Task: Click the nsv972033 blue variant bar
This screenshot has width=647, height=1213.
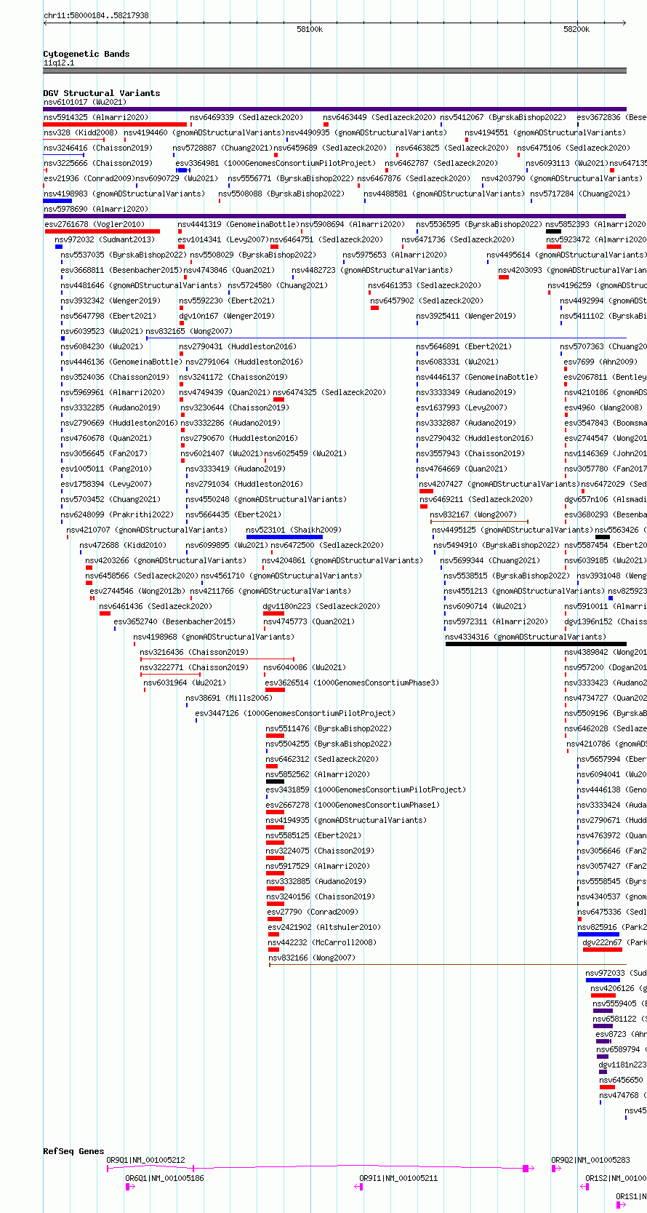Action: (603, 980)
